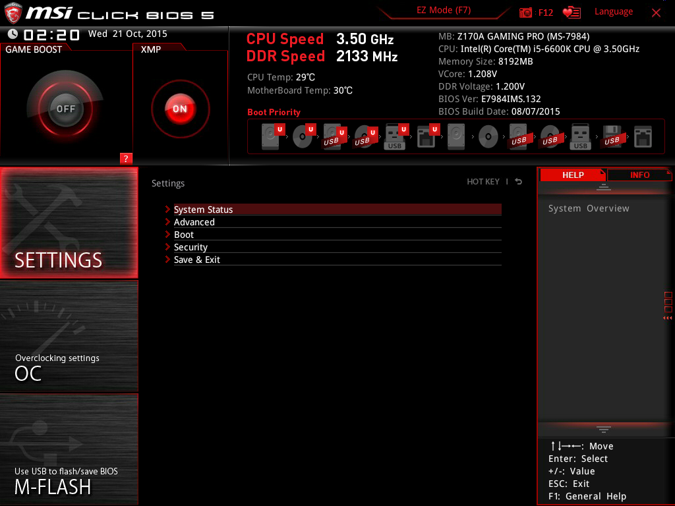Expand the Advanced submenu arrow
The width and height of the screenshot is (675, 506).
pyautogui.click(x=168, y=221)
